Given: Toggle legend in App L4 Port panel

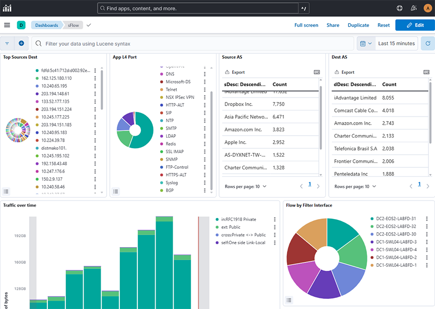Looking at the screenshot, I should click(116, 191).
